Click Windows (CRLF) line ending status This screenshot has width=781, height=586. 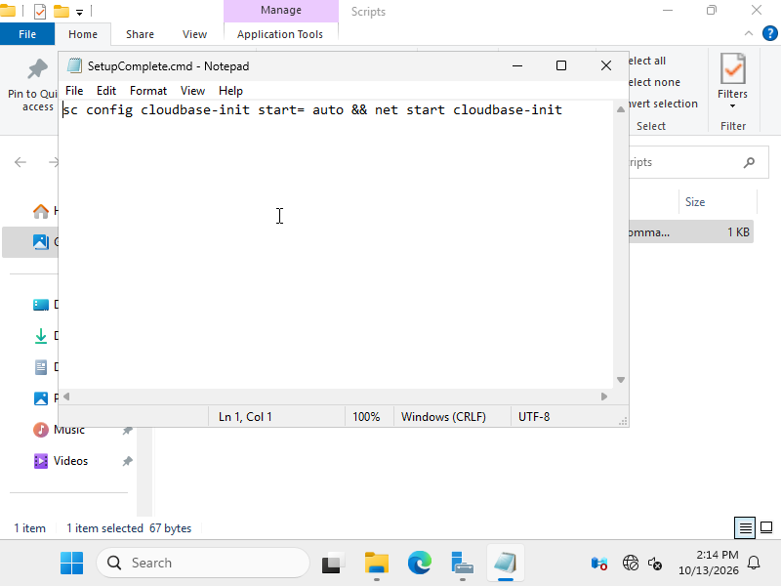[443, 417]
